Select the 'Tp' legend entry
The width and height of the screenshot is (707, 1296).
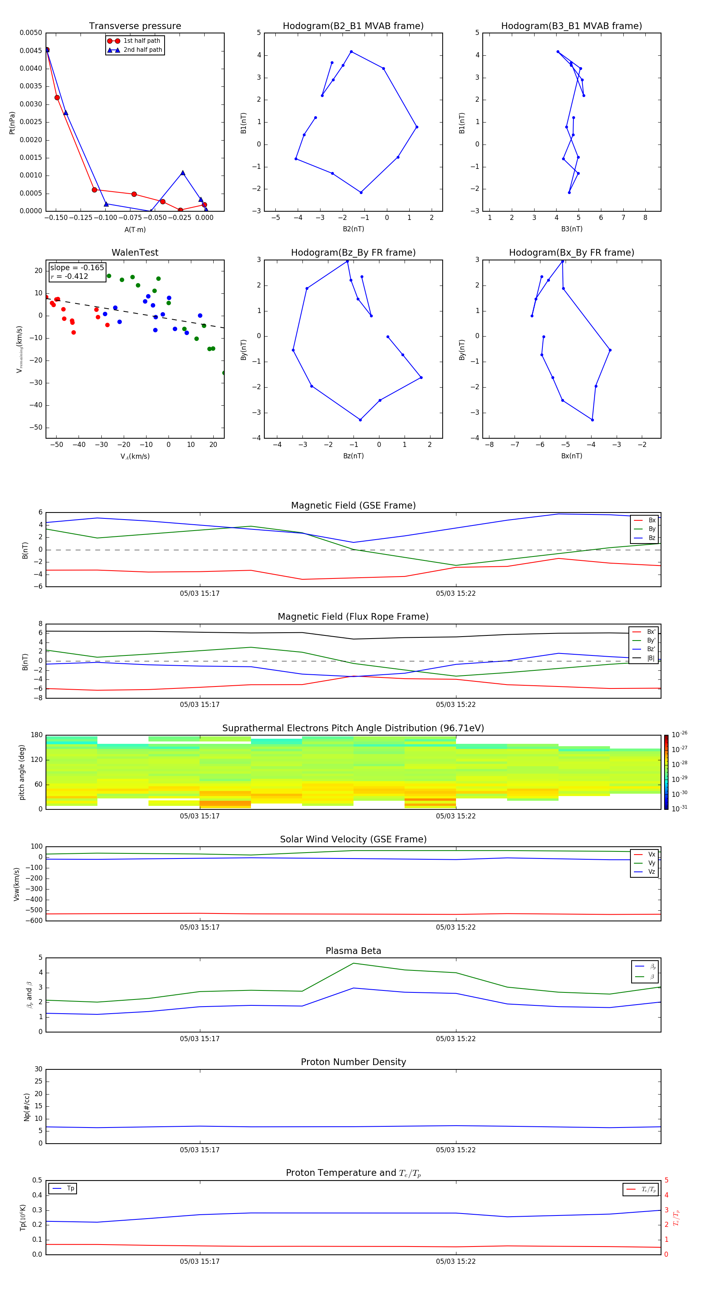(x=63, y=1188)
